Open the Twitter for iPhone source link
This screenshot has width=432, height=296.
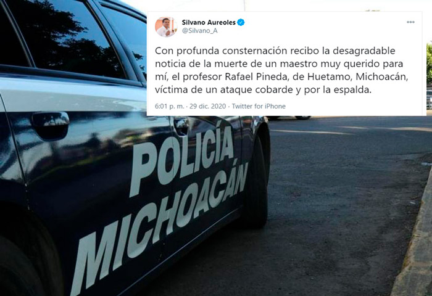pyautogui.click(x=259, y=106)
